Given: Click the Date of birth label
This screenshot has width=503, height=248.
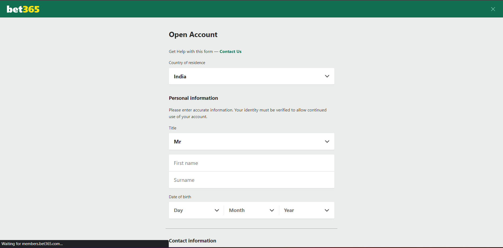Looking at the screenshot, I should tap(180, 197).
